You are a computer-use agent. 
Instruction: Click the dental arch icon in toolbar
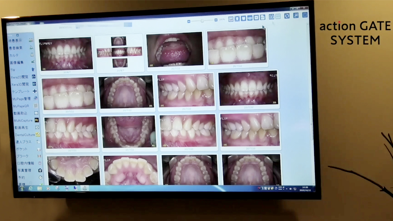pos(250,18)
